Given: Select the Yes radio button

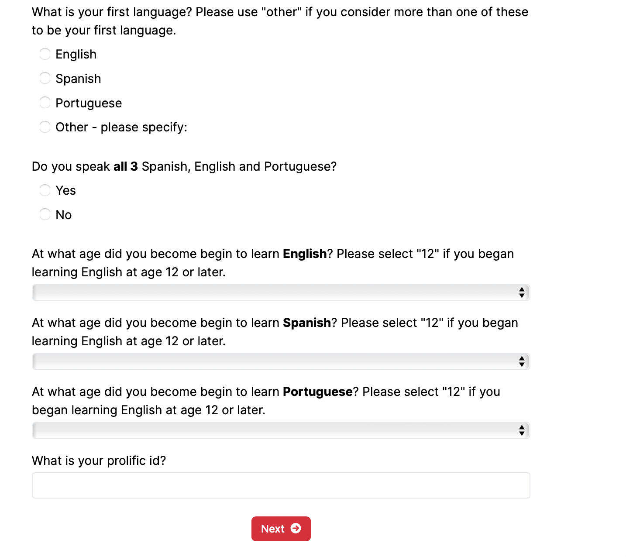Looking at the screenshot, I should tap(45, 190).
